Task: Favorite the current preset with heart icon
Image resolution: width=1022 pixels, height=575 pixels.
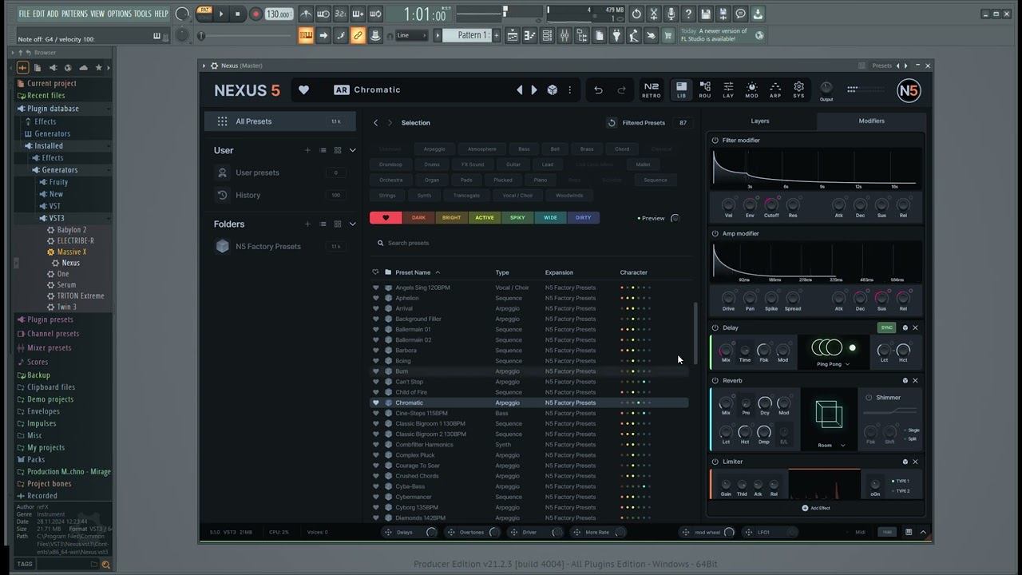Action: click(x=303, y=90)
